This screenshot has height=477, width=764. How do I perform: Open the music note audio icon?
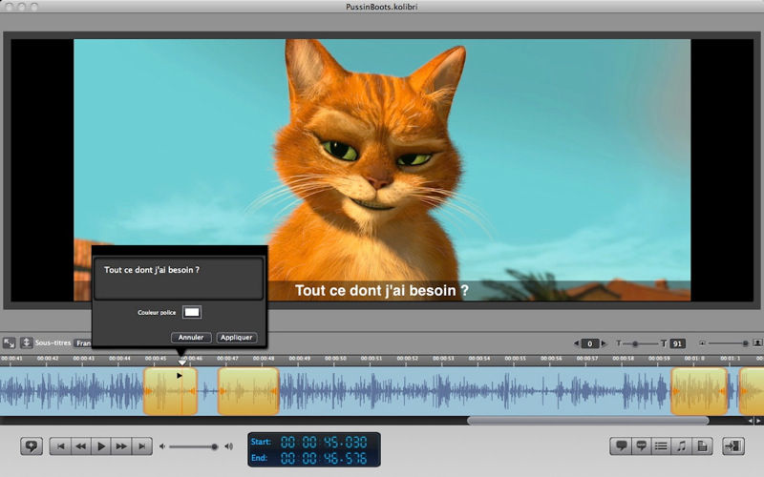tap(682, 446)
